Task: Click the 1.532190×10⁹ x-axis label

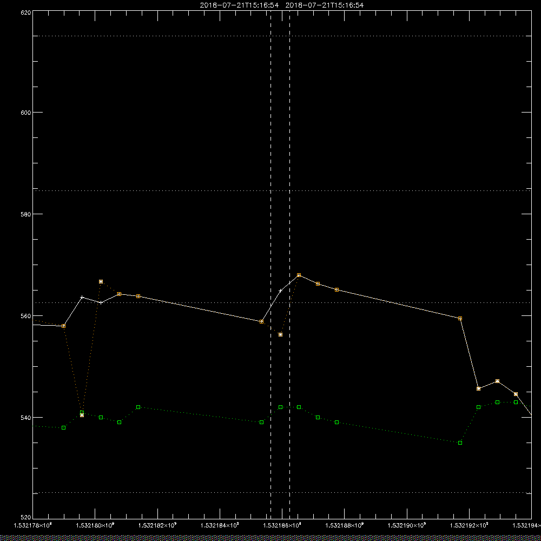Action: tap(407, 525)
